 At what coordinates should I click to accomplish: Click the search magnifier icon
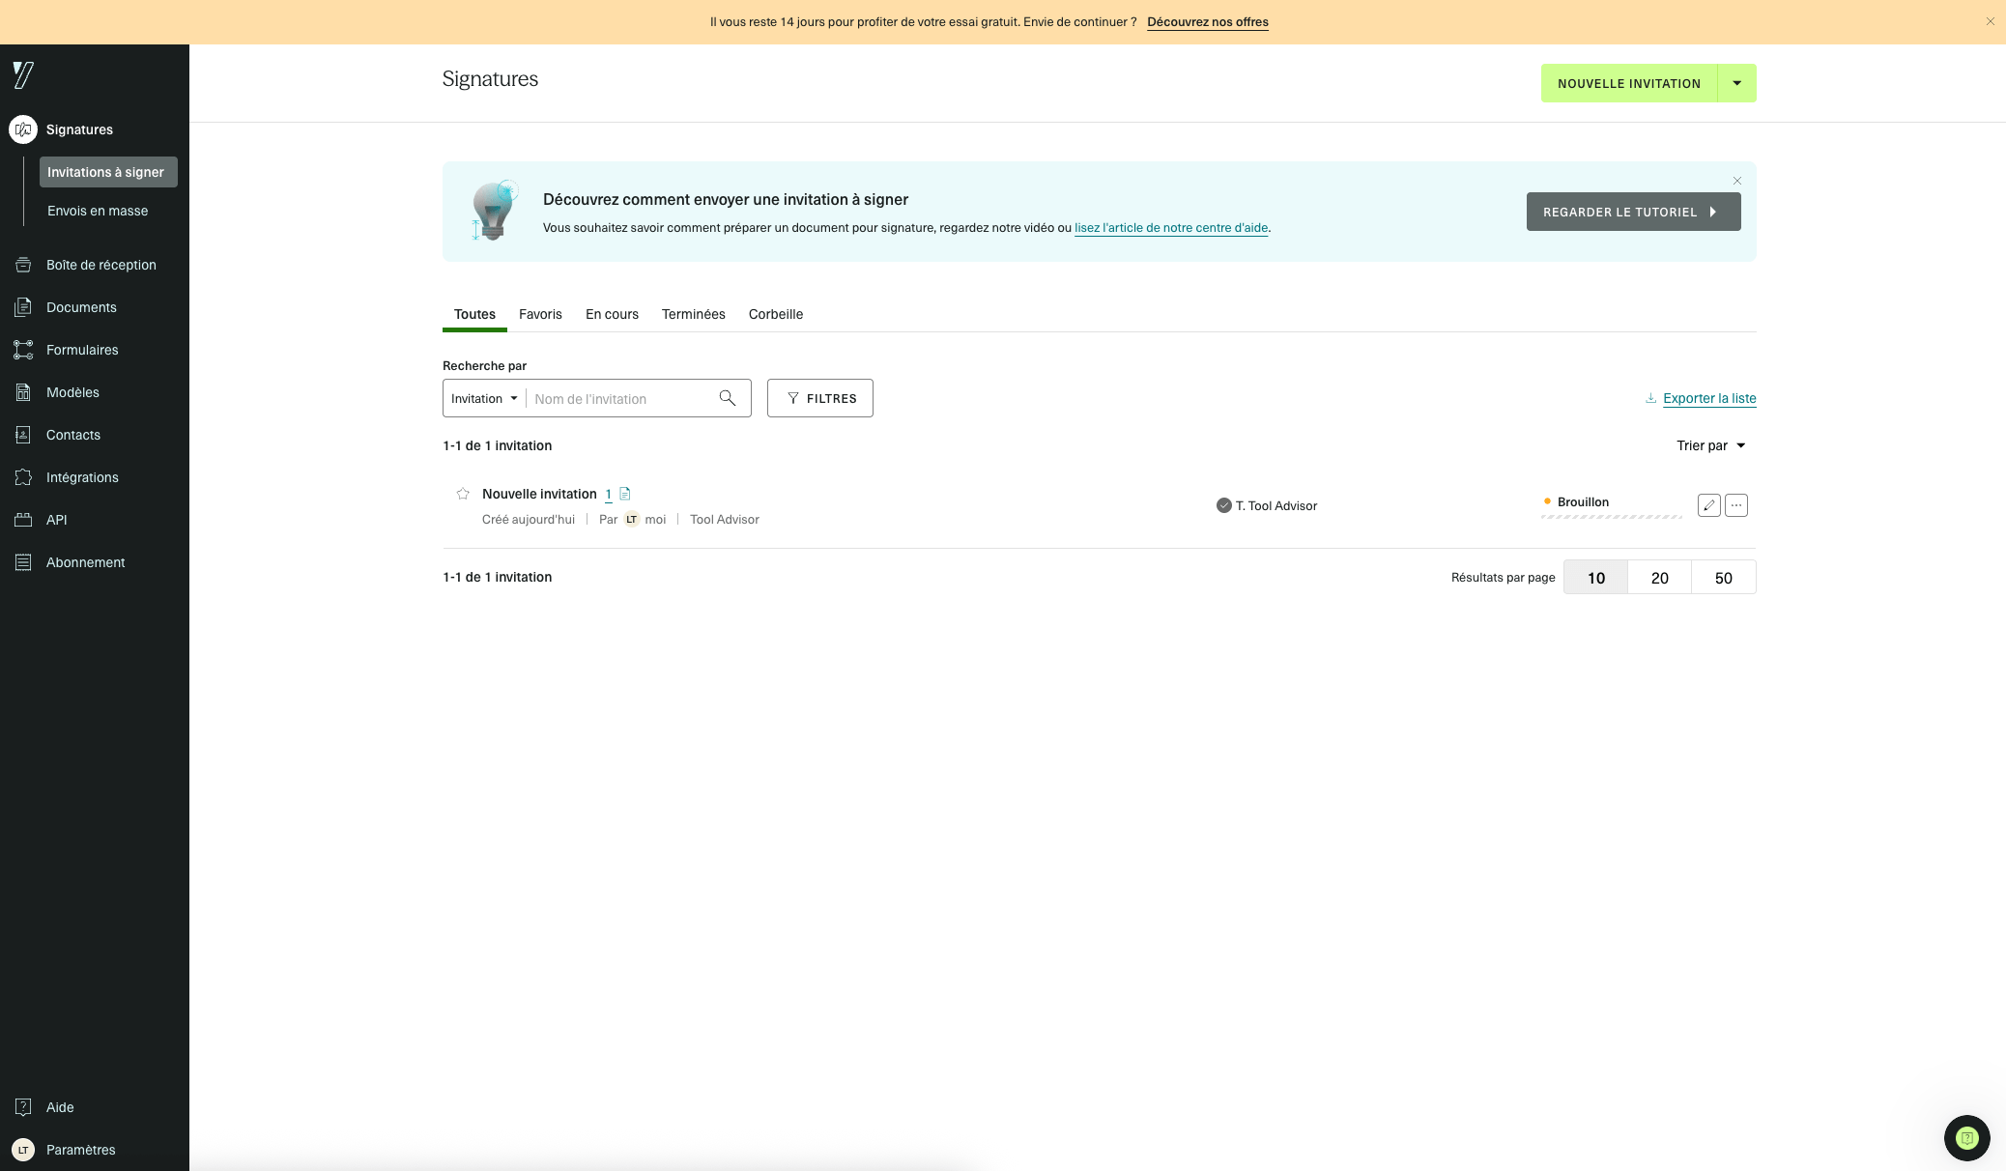coord(728,398)
